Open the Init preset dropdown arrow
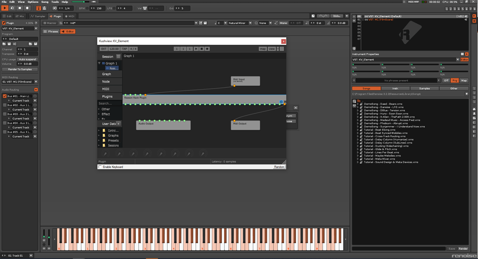The width and height of the screenshot is (478, 259). point(196,23)
